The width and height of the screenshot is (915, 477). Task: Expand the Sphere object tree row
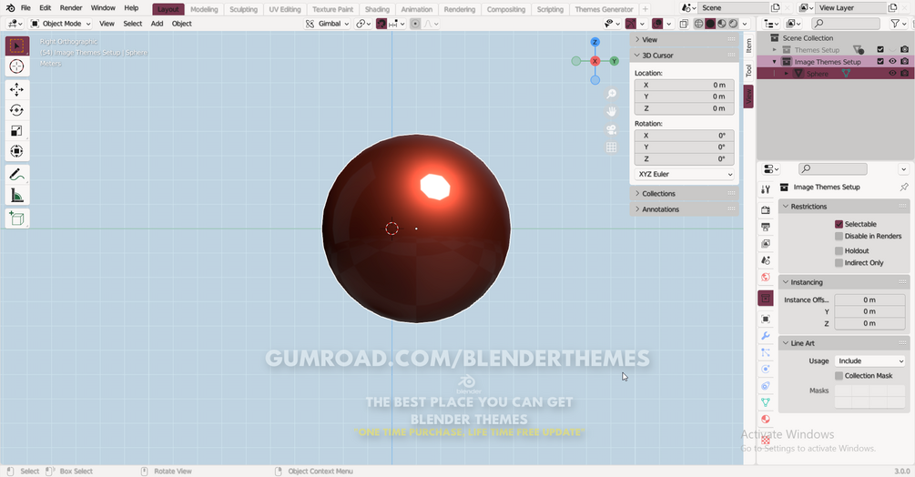pos(786,74)
